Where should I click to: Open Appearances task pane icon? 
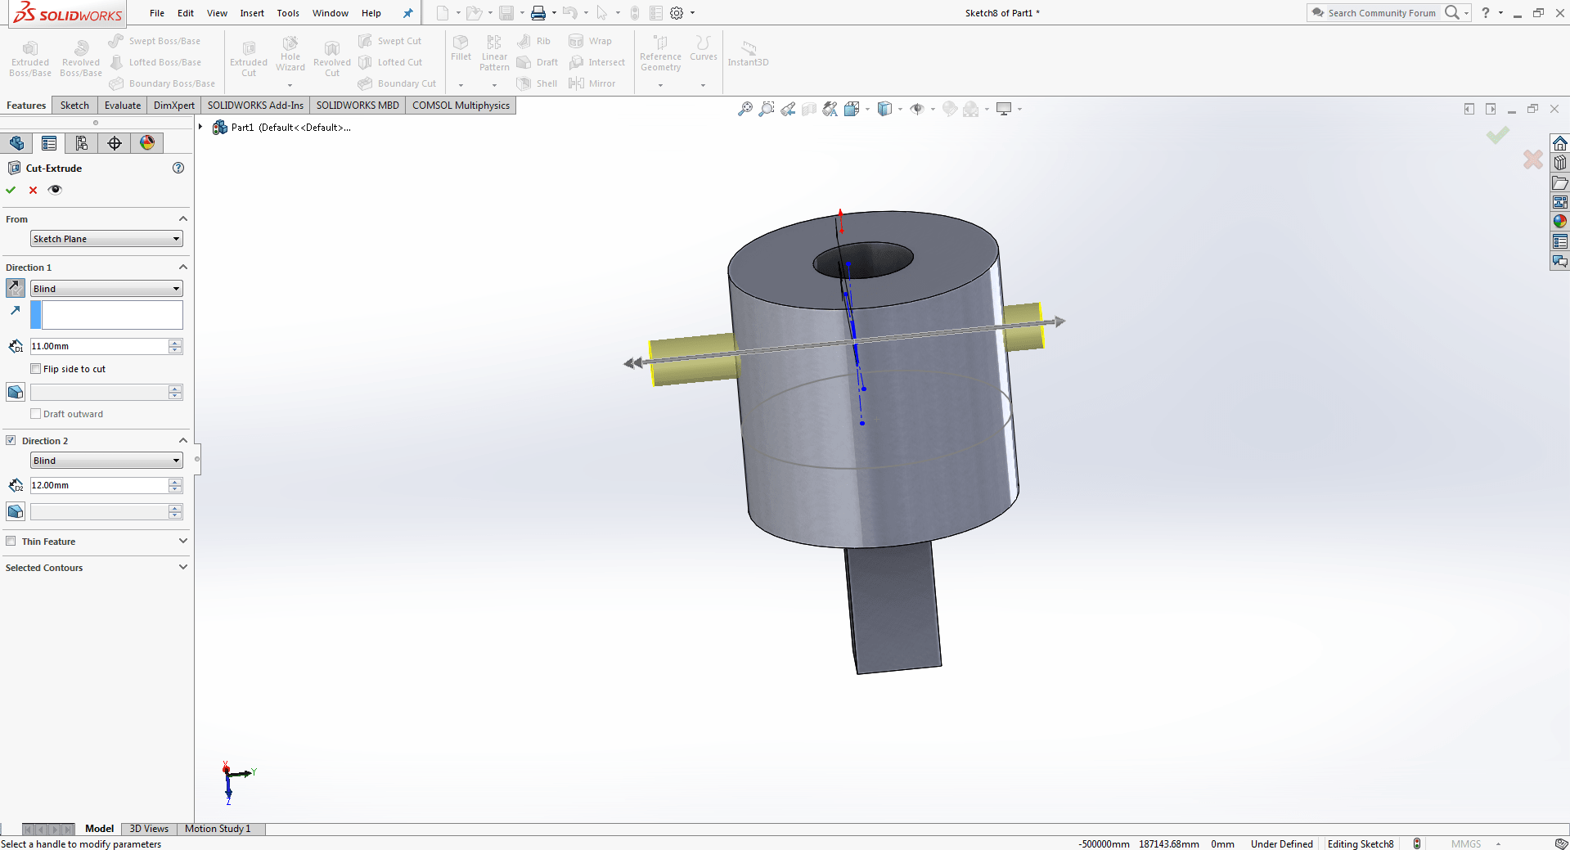point(1560,221)
